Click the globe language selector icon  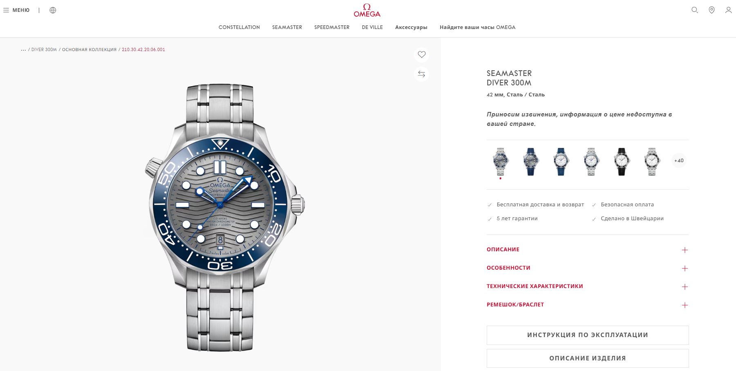pos(53,10)
